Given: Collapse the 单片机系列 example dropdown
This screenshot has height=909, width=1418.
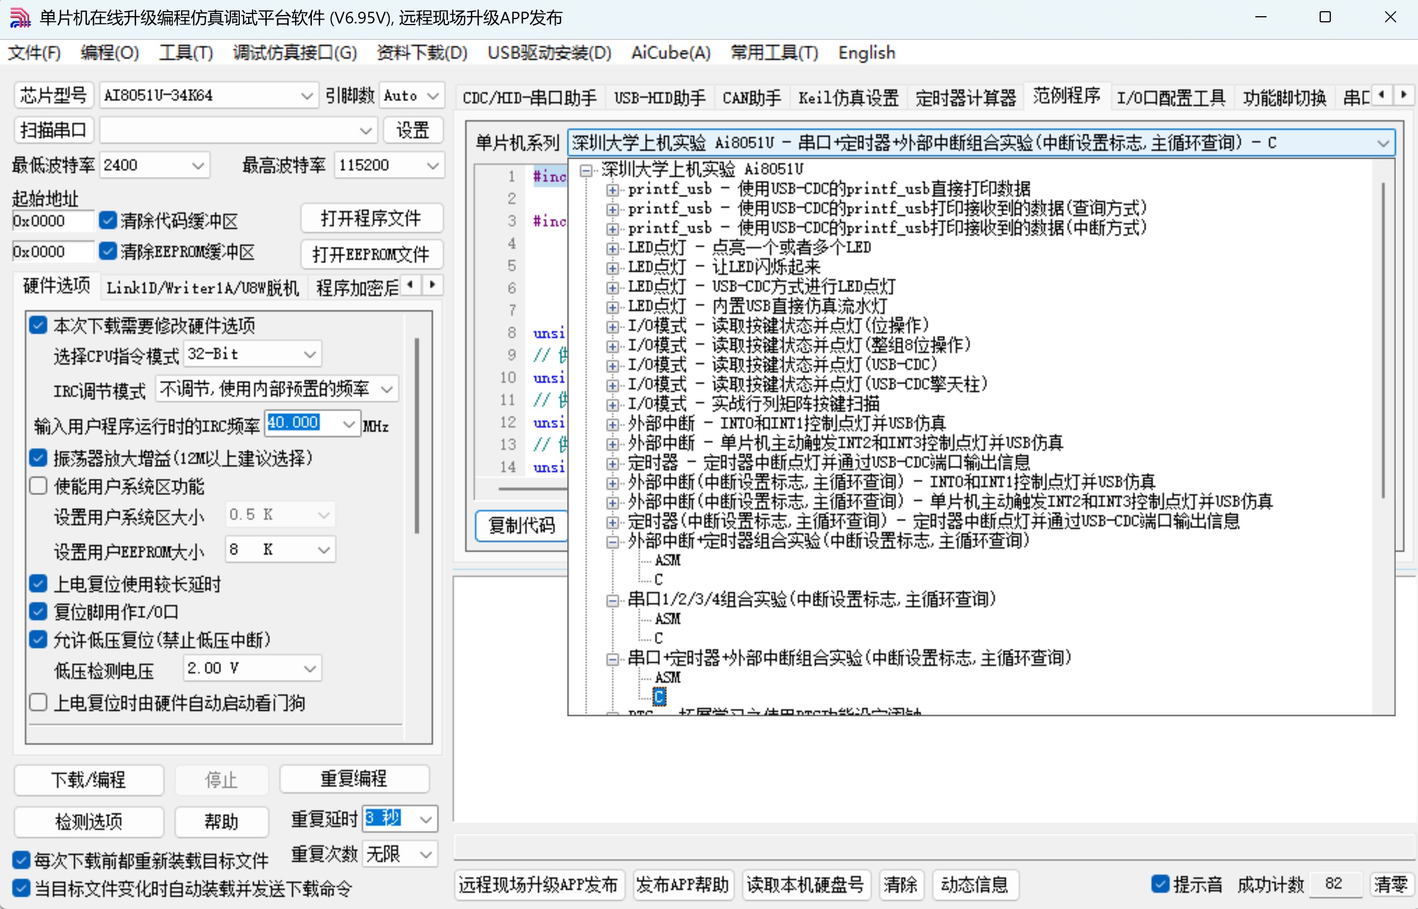Looking at the screenshot, I should pyautogui.click(x=1383, y=143).
